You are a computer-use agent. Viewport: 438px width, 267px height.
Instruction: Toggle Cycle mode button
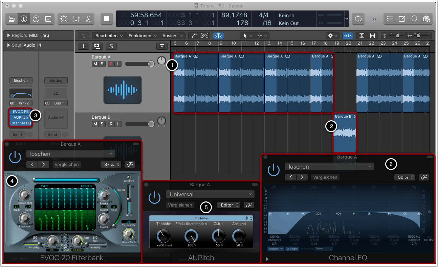[358, 19]
